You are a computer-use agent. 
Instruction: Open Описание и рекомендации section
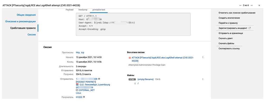(21, 21)
